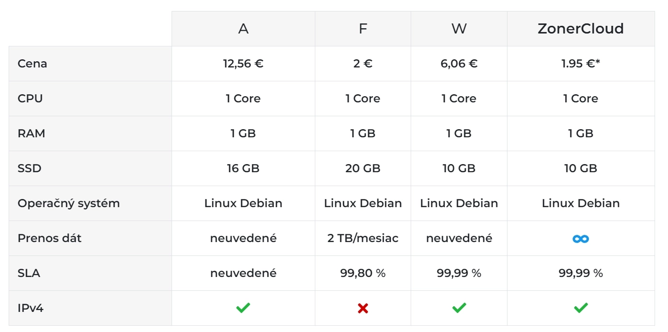The height and width of the screenshot is (332, 668).
Task: Click the 12,56 € price cell
Action: pyautogui.click(x=243, y=64)
